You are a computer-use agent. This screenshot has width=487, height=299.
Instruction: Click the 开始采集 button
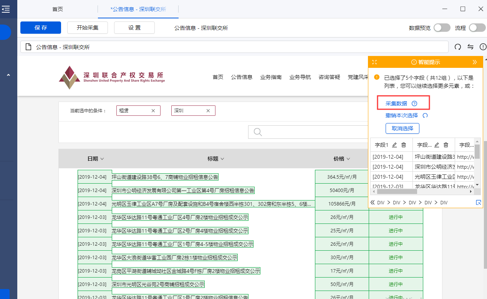(x=88, y=28)
